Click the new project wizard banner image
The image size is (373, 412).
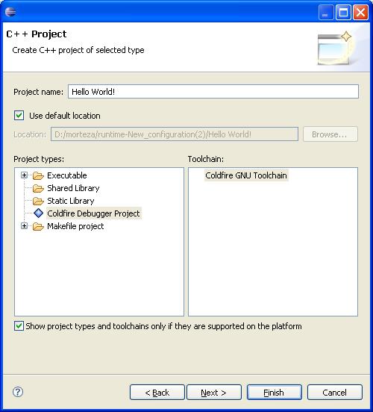(335, 48)
